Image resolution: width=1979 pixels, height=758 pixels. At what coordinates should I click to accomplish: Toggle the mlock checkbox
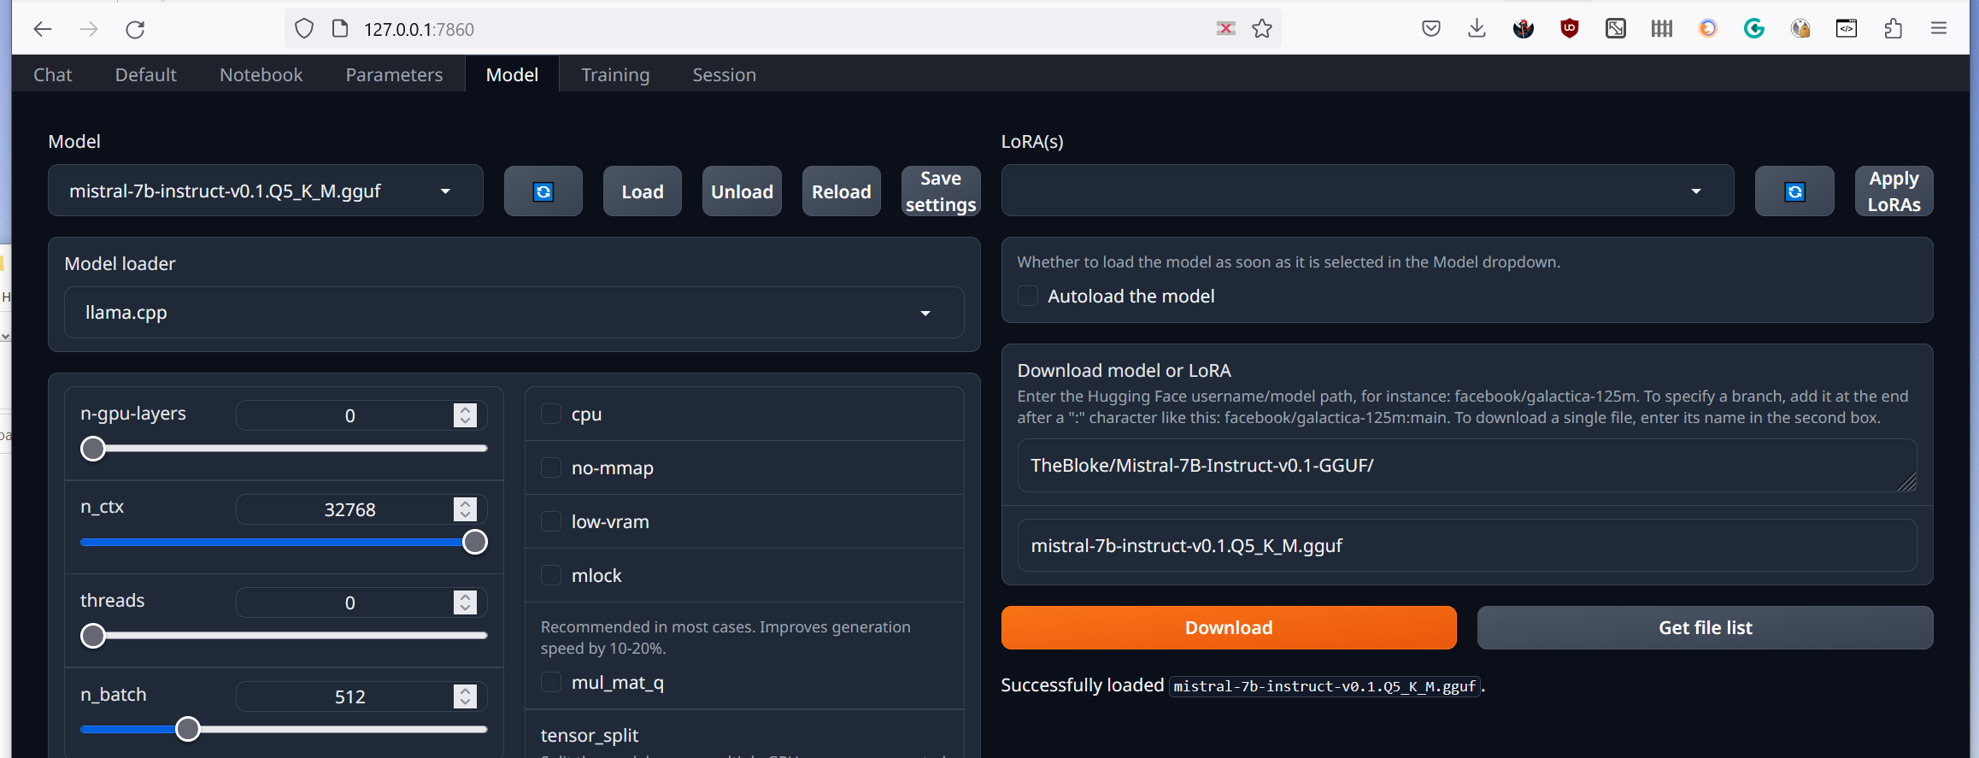[551, 576]
